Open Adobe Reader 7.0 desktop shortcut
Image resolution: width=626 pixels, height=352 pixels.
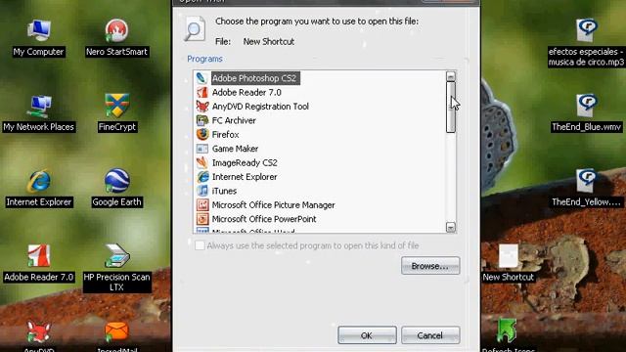[39, 256]
